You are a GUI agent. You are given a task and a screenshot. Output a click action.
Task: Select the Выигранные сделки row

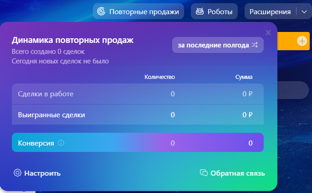[x=138, y=115]
